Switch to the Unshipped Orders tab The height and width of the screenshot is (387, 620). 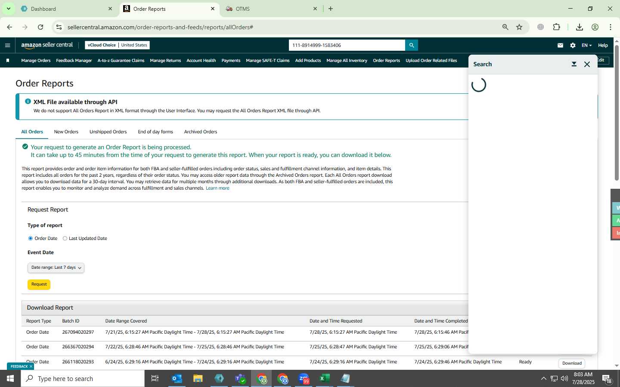[108, 132]
